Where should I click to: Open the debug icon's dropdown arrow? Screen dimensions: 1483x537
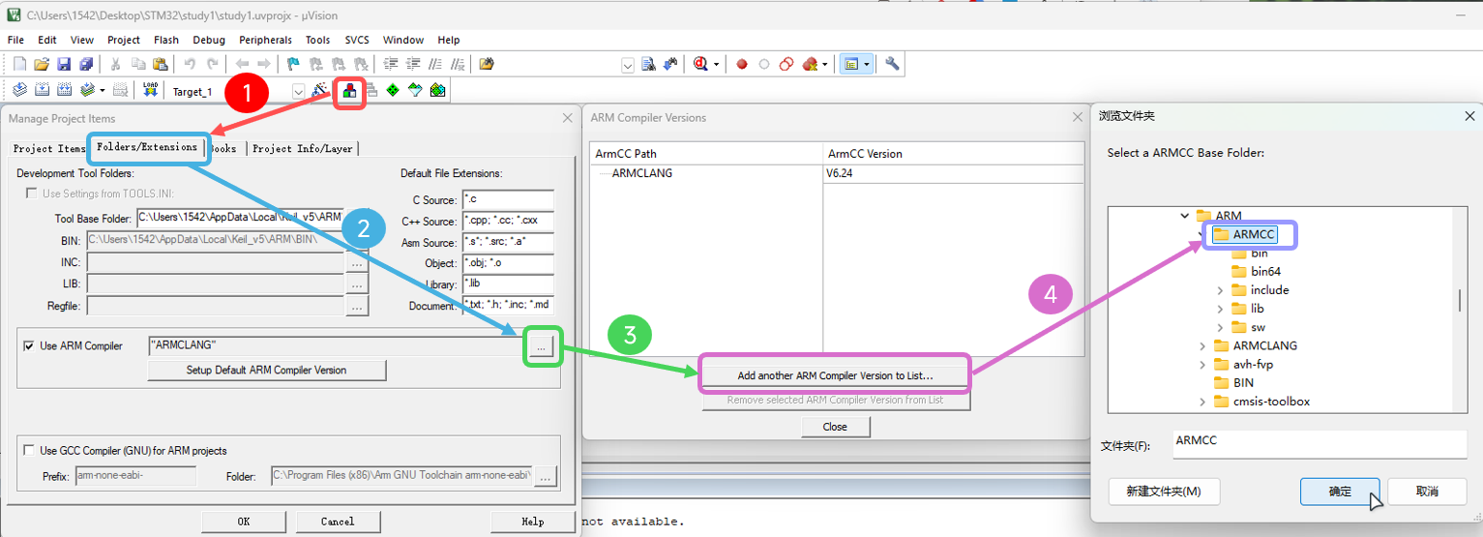tap(716, 64)
